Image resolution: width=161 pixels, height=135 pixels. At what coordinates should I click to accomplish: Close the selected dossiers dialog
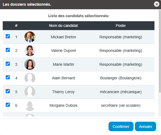pyautogui.click(x=157, y=4)
